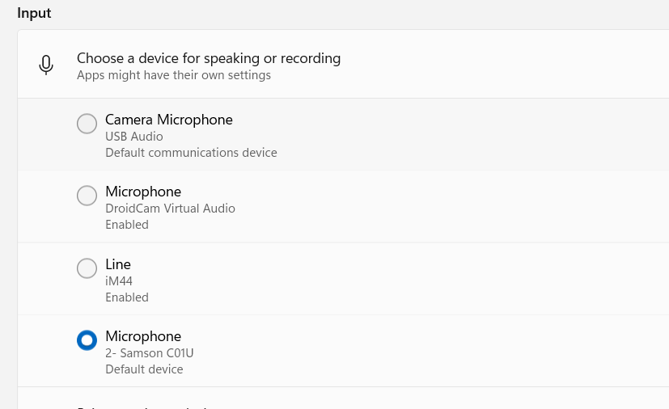Choose the DroidCam Virtual Audio radio button
The image size is (669, 409).
[x=87, y=196]
